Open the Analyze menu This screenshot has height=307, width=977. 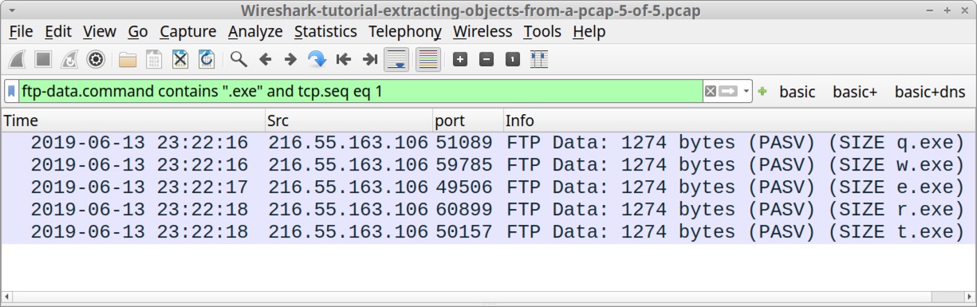point(255,31)
